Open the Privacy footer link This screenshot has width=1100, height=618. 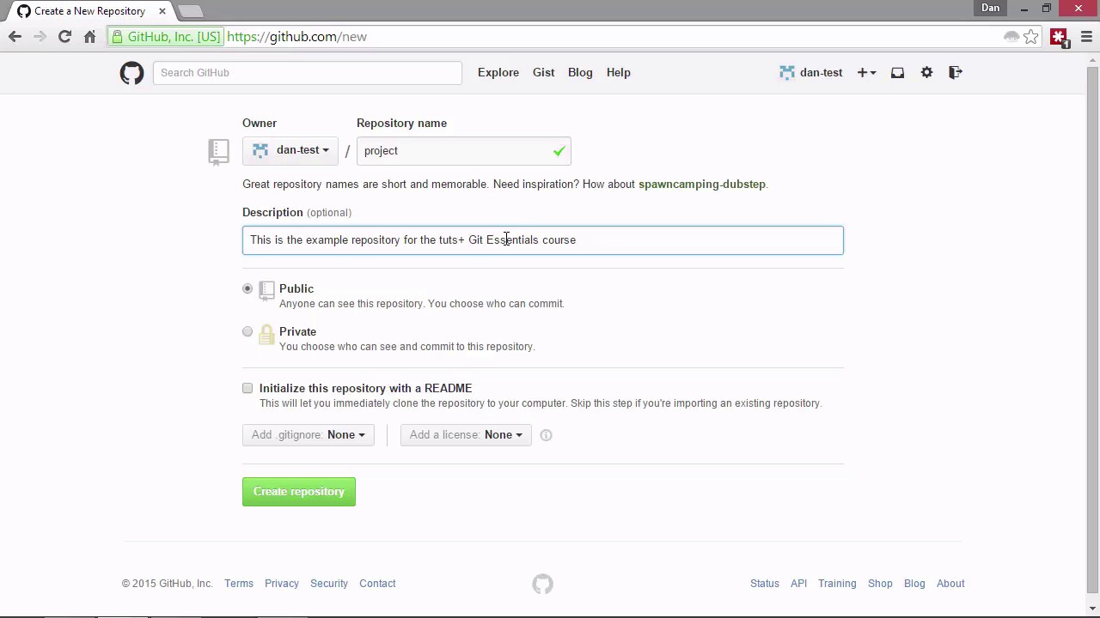tap(282, 584)
